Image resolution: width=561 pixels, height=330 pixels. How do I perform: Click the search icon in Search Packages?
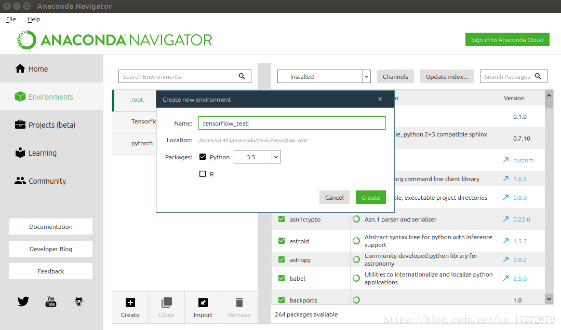point(538,76)
